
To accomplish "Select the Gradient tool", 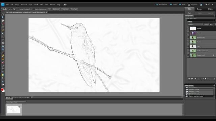I will pyautogui.click(x=3, y=75).
